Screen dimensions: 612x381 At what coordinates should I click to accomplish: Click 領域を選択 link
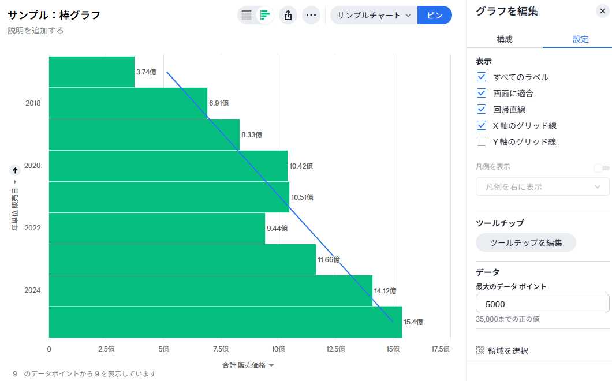[x=508, y=351]
